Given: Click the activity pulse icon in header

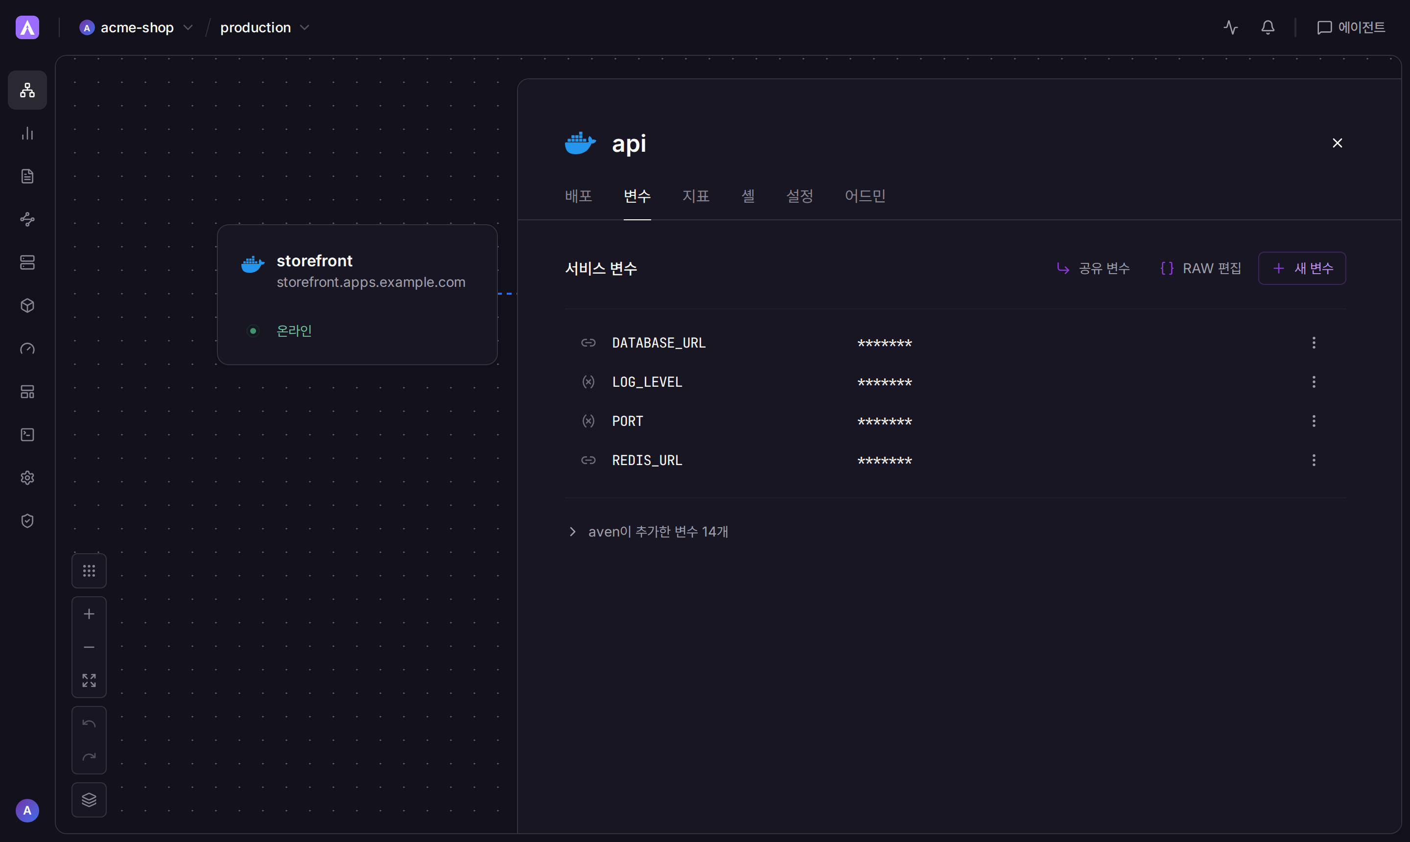Looking at the screenshot, I should pyautogui.click(x=1231, y=27).
